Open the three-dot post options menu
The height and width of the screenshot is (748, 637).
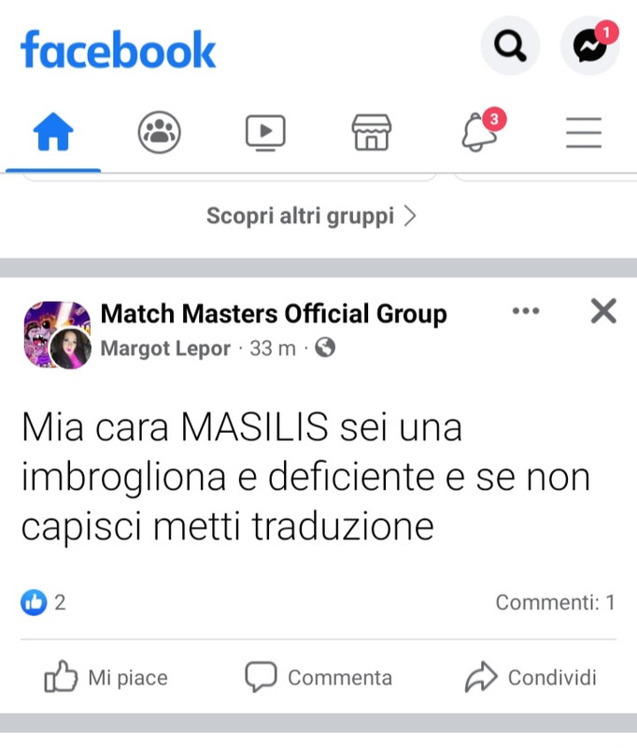click(526, 311)
